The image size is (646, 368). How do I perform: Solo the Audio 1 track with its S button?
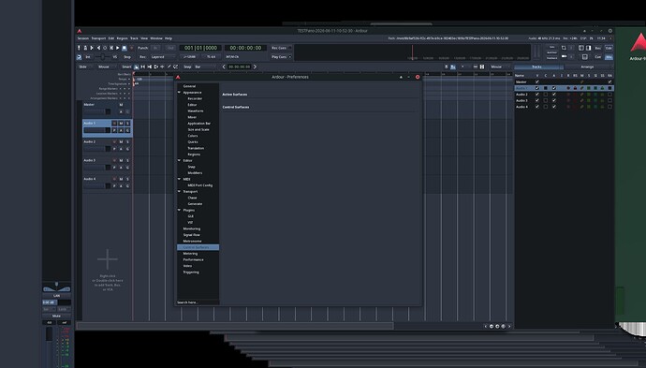tap(127, 124)
